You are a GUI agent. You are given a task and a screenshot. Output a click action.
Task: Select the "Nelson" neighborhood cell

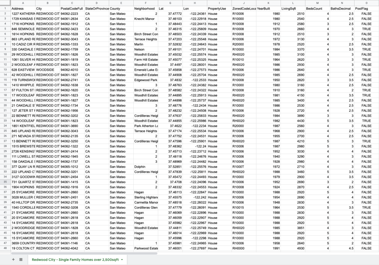[146, 49]
